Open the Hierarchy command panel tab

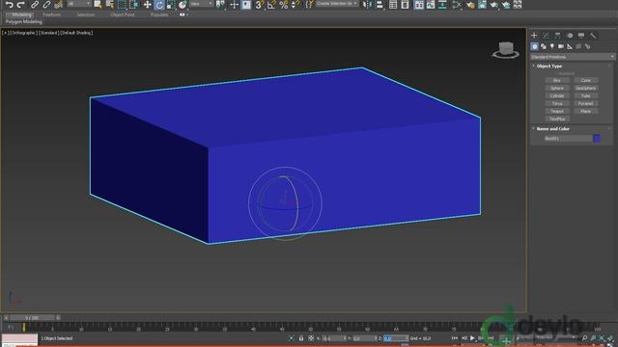click(x=558, y=36)
